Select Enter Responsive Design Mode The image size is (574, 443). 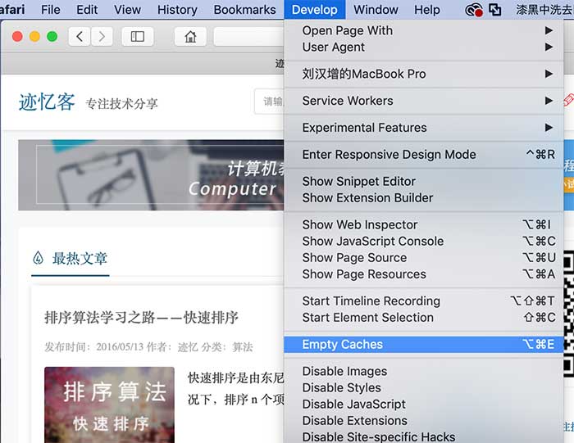(x=424, y=154)
